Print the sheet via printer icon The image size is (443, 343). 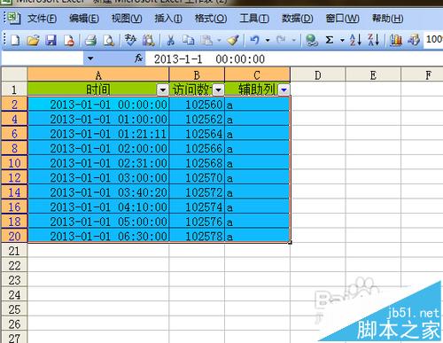coord(90,40)
